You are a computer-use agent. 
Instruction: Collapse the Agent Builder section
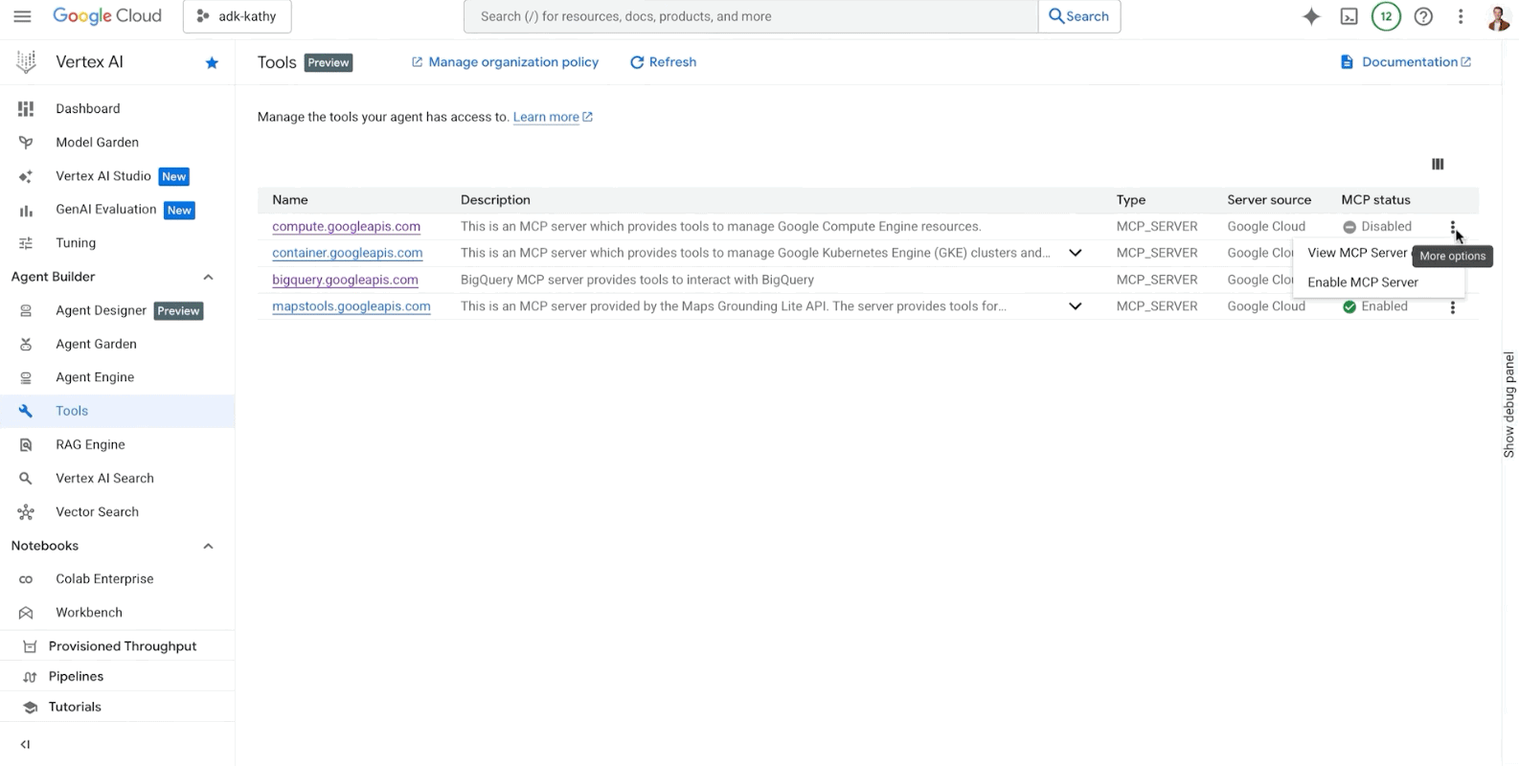[x=208, y=277]
